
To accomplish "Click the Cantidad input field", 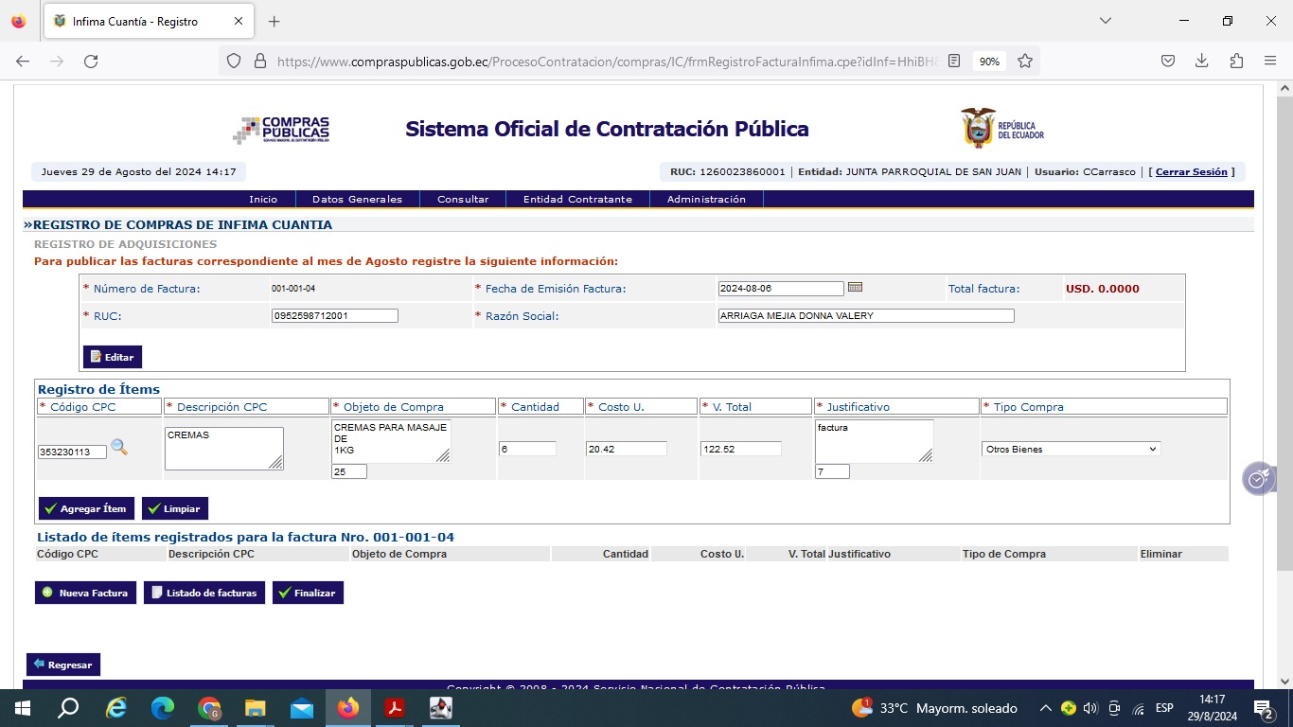I will (x=527, y=449).
